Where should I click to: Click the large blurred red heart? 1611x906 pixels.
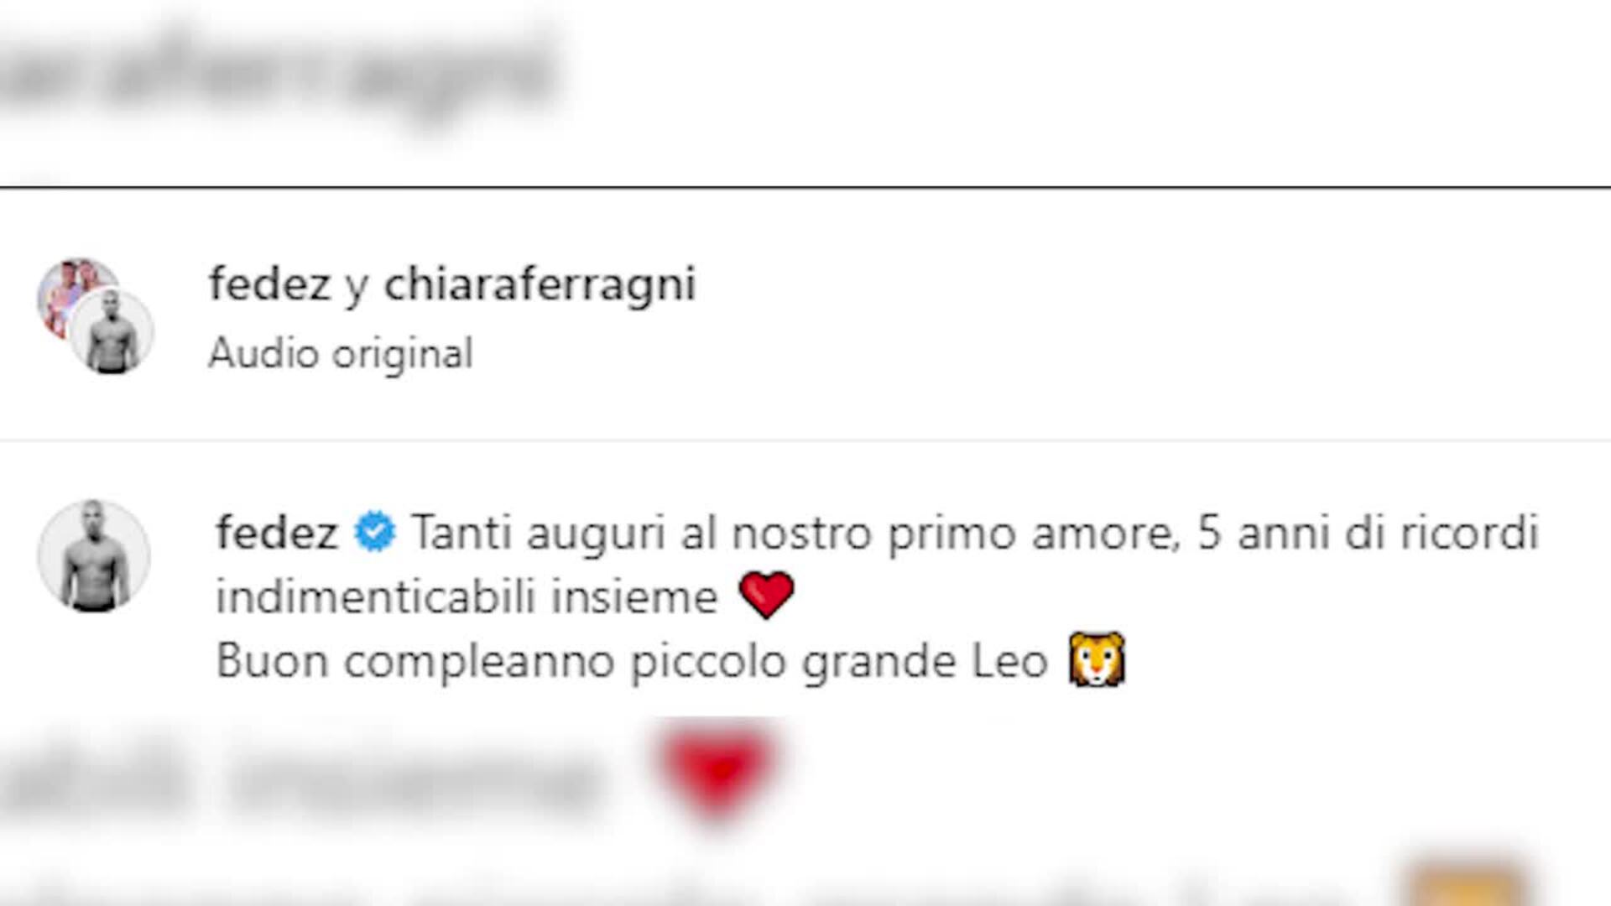[717, 772]
